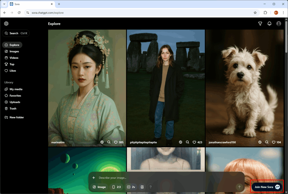Open notifications bell
Screen dimensions: 288x194
coord(269,24)
